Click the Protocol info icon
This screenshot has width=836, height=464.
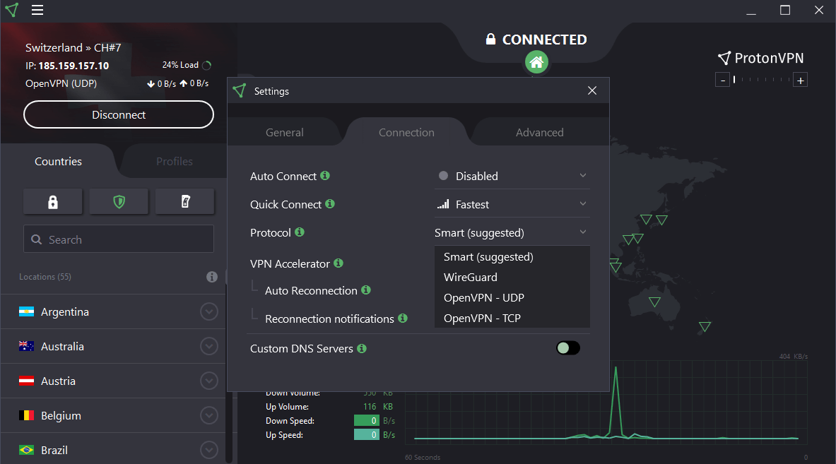pyautogui.click(x=300, y=232)
